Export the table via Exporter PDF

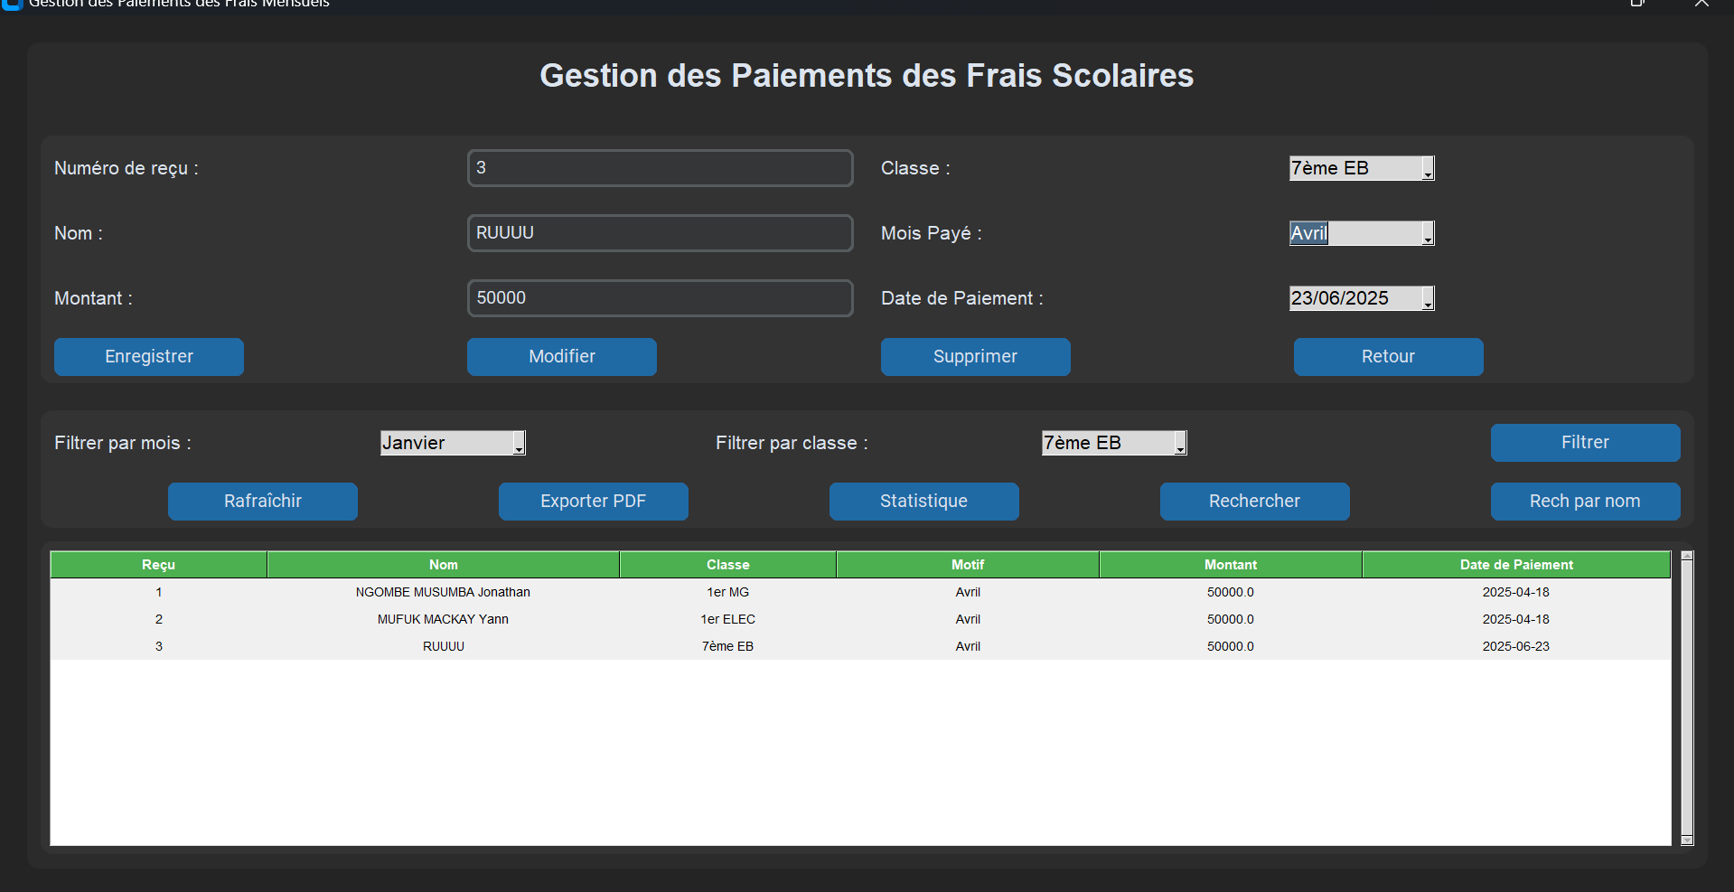(593, 502)
